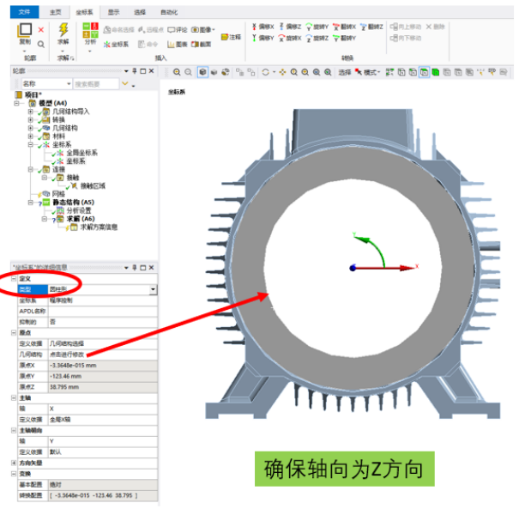Expand the 转换 tree node

(31, 120)
